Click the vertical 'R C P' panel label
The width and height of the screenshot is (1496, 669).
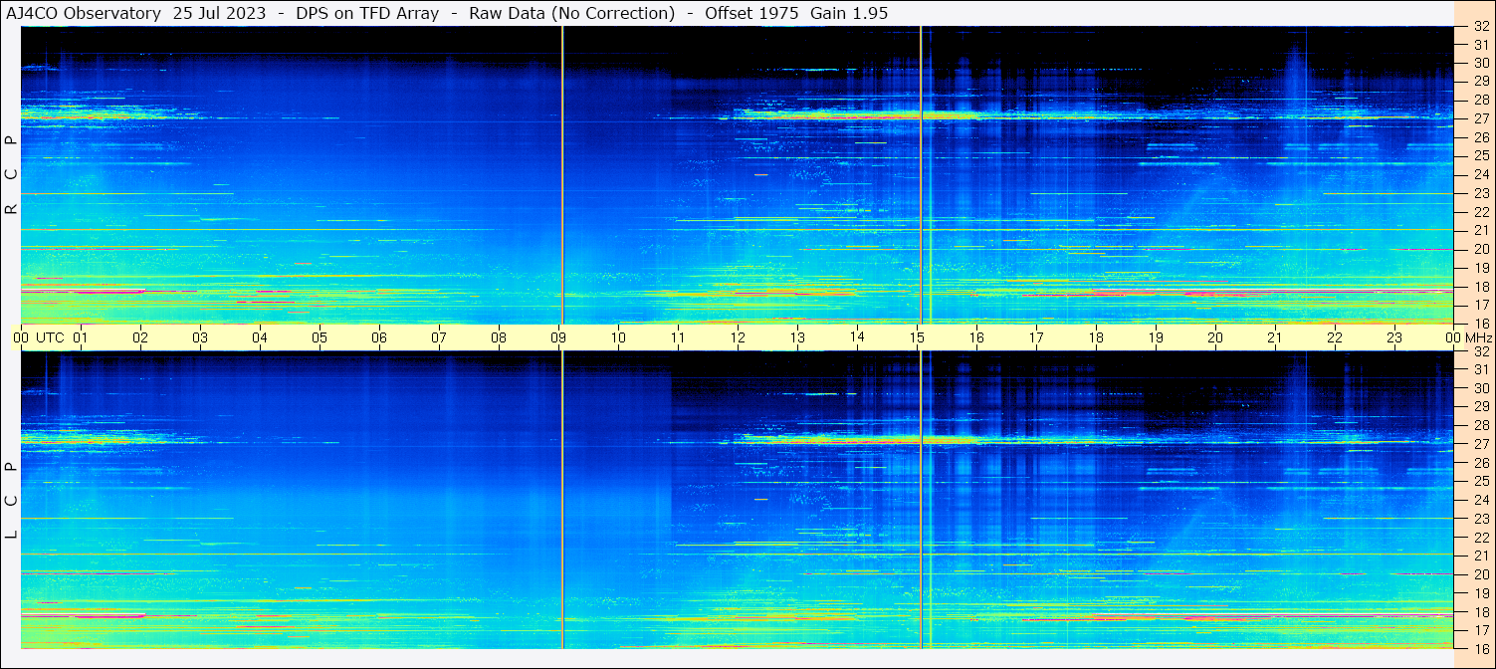[x=11, y=174]
